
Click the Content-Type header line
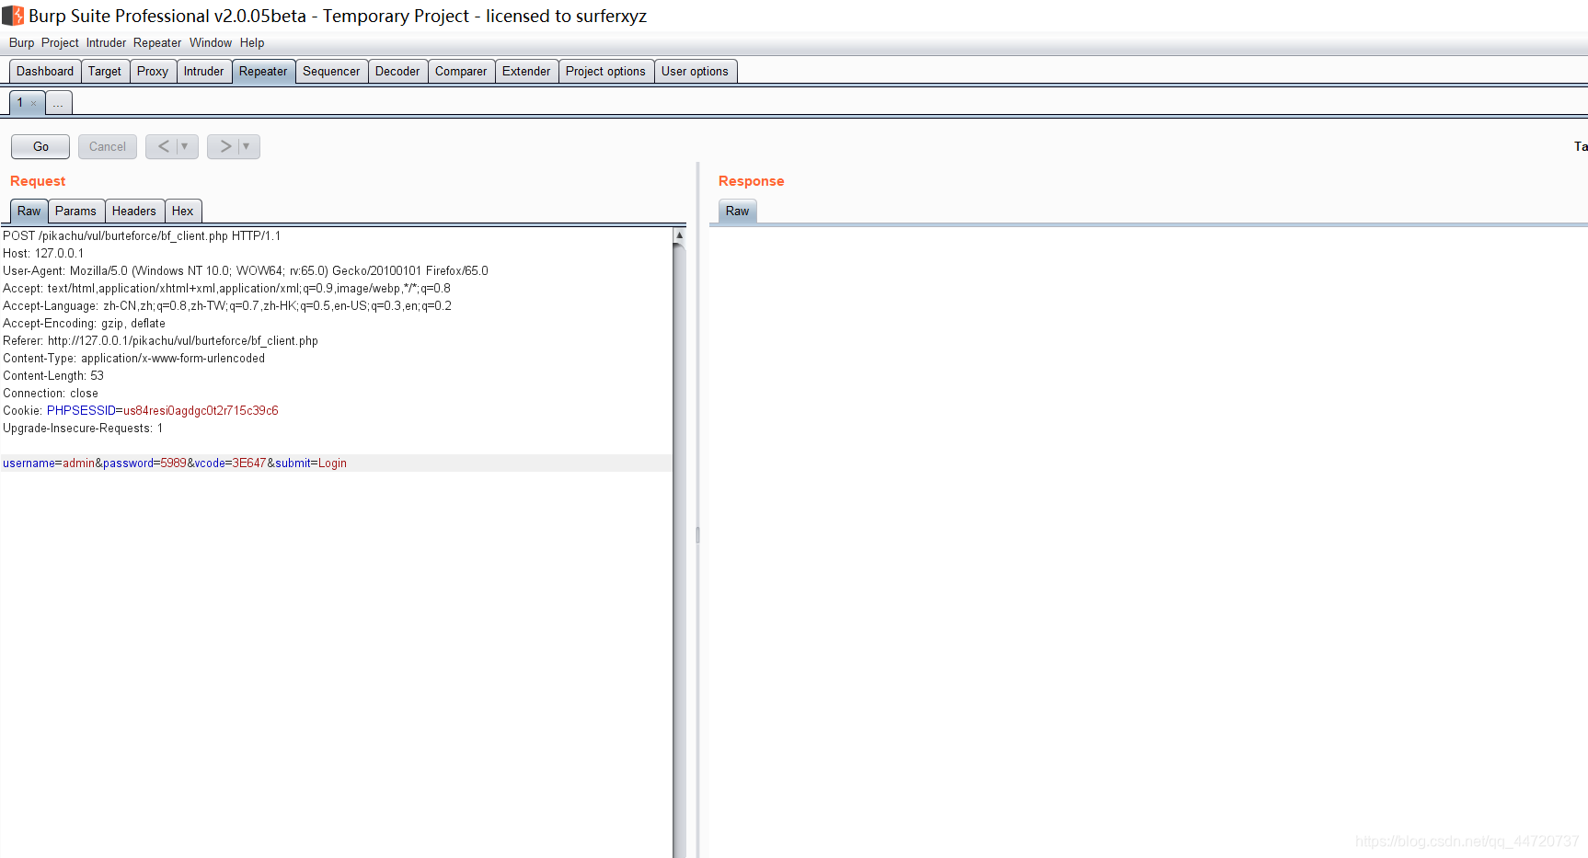[x=133, y=358]
